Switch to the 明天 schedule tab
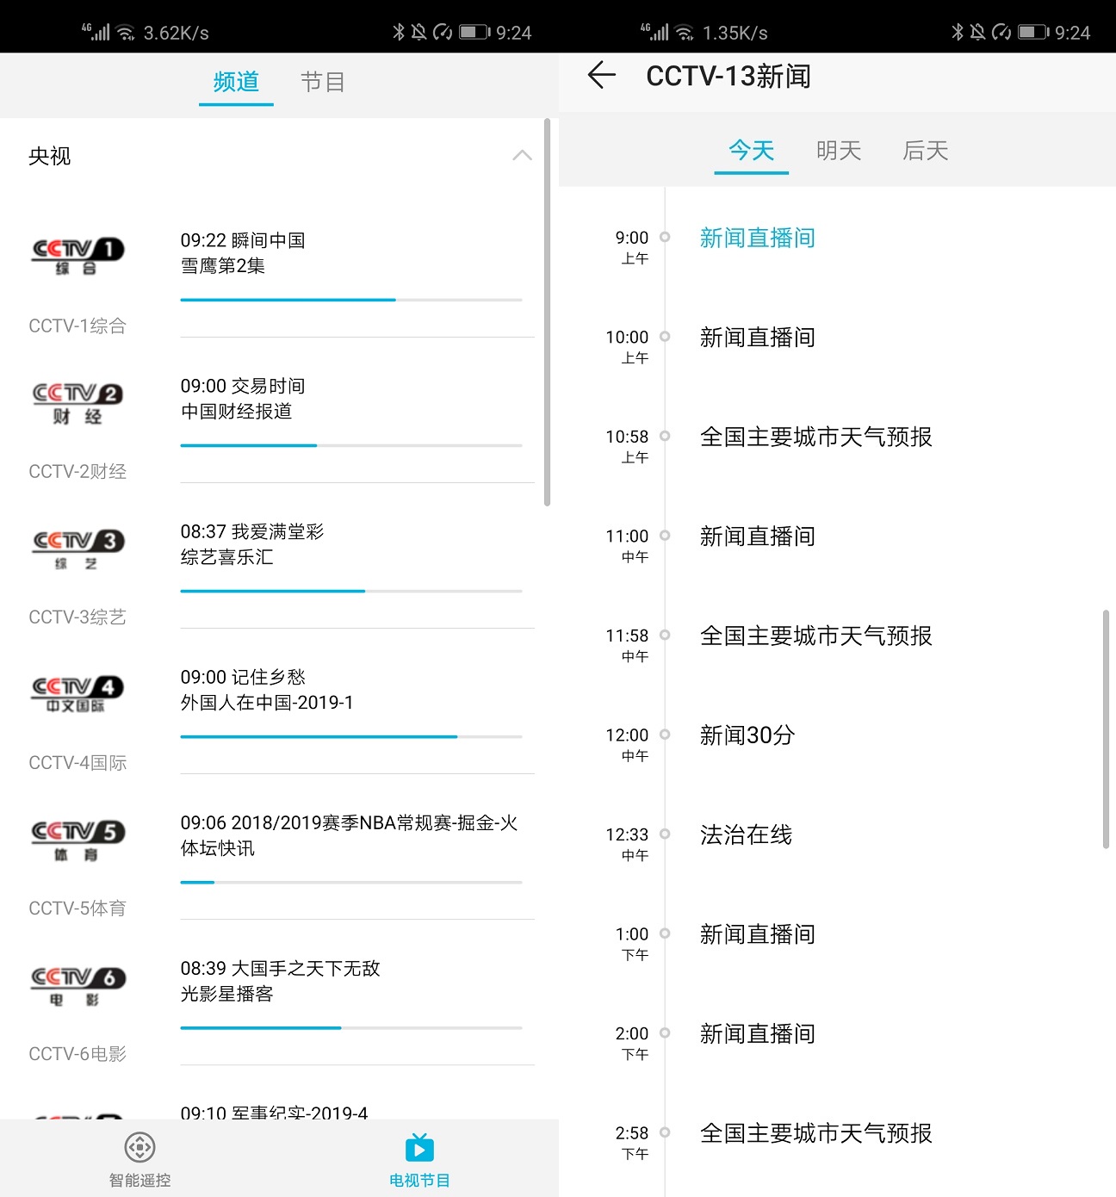 pyautogui.click(x=837, y=150)
